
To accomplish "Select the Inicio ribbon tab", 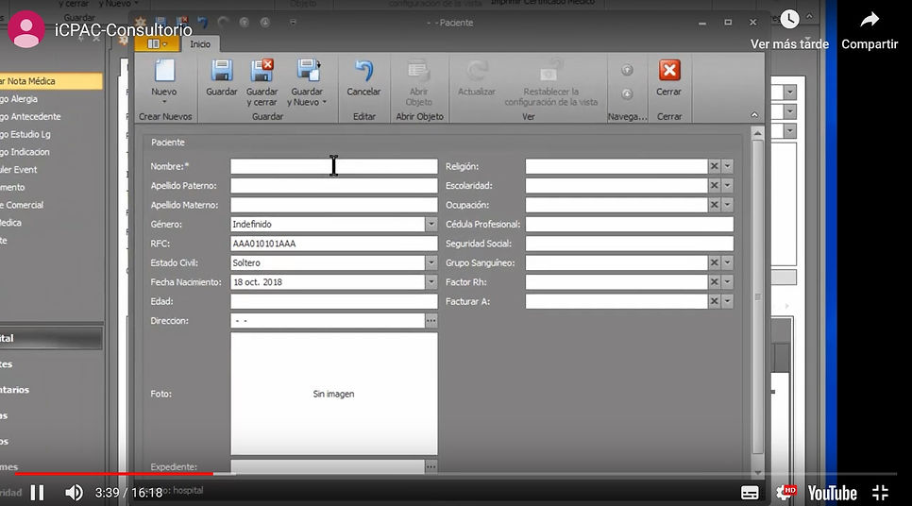I will click(x=200, y=44).
